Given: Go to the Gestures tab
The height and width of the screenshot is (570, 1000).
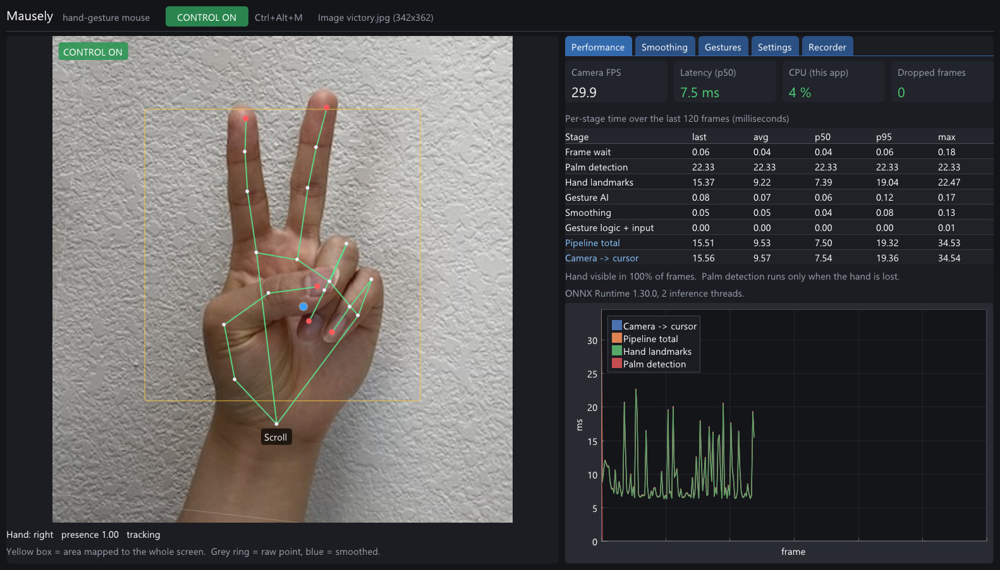Looking at the screenshot, I should (x=723, y=47).
